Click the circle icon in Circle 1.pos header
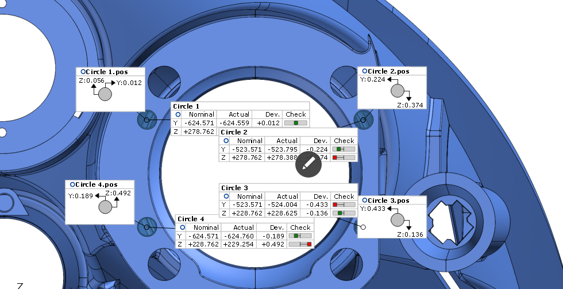 (x=83, y=72)
